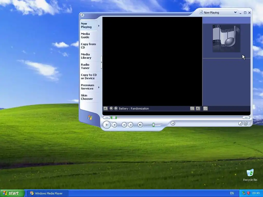
Task: Open the Skin Chooser
Action: [88, 97]
